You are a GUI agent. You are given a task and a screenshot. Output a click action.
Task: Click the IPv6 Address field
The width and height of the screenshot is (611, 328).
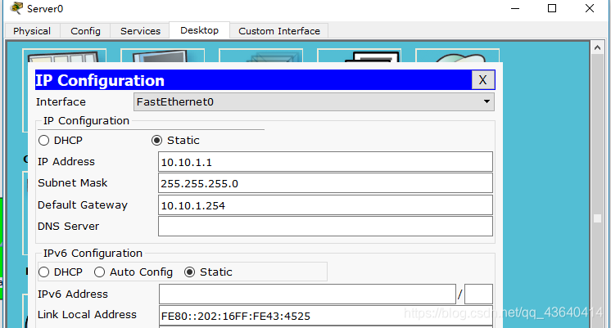(307, 294)
